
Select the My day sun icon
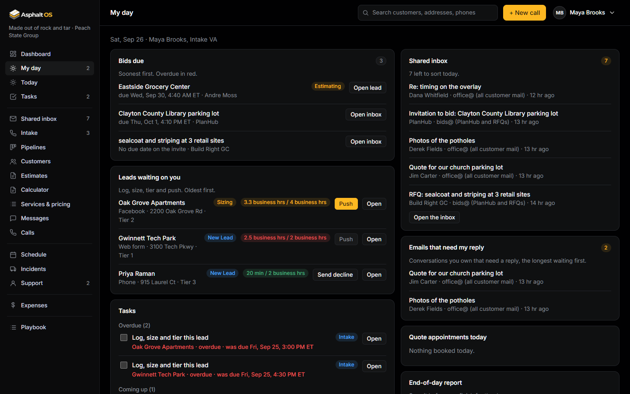pyautogui.click(x=13, y=68)
